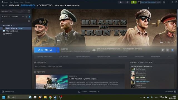This screenshot has width=178, height=100.
Task: Click the Other worlds India game icon
Action: [x=4, y=31]
